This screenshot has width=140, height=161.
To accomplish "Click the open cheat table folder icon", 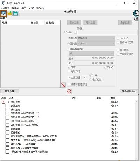I will [10, 13].
